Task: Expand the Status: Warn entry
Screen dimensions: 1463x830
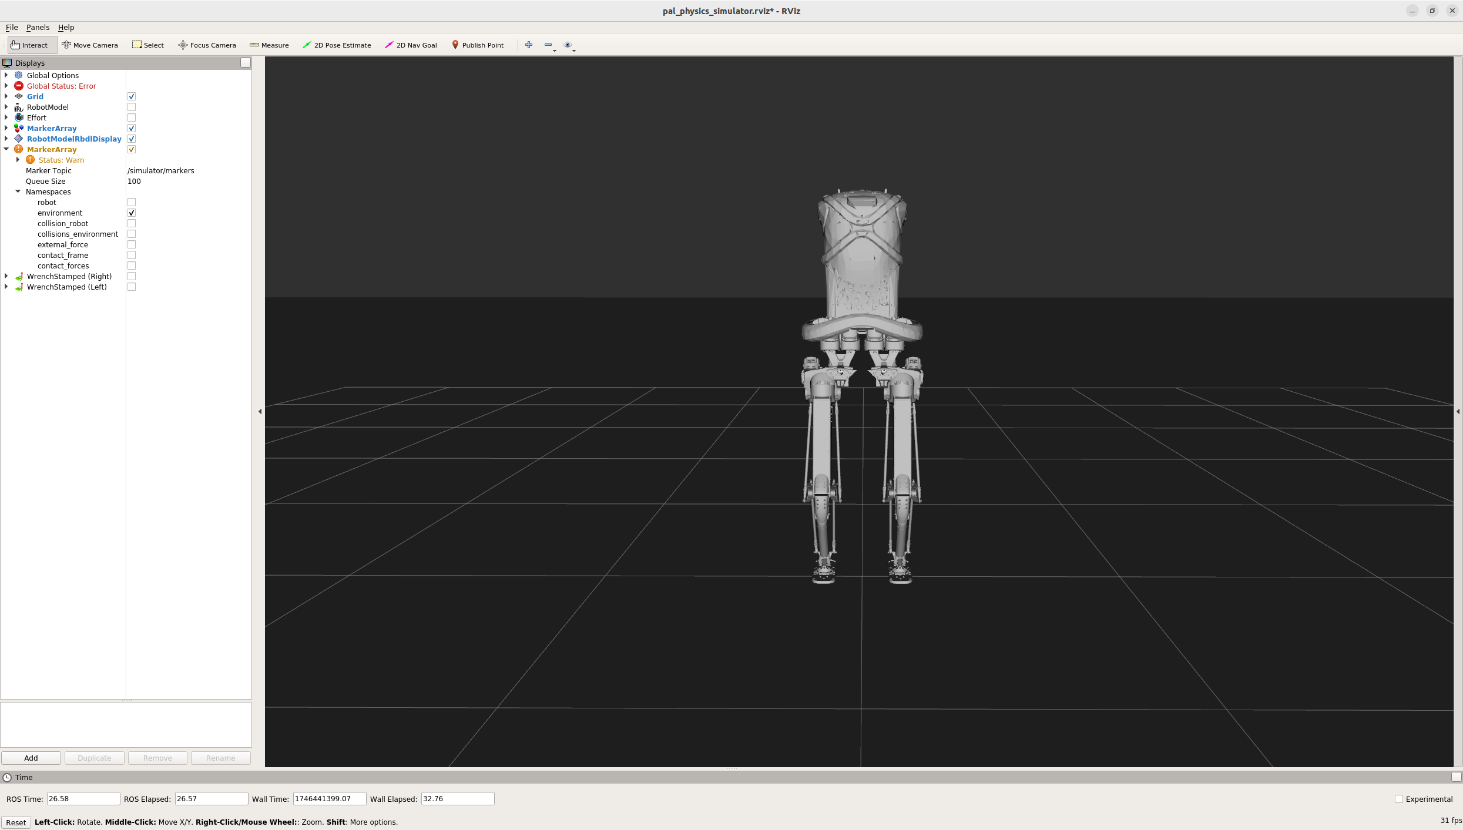Action: (18, 160)
